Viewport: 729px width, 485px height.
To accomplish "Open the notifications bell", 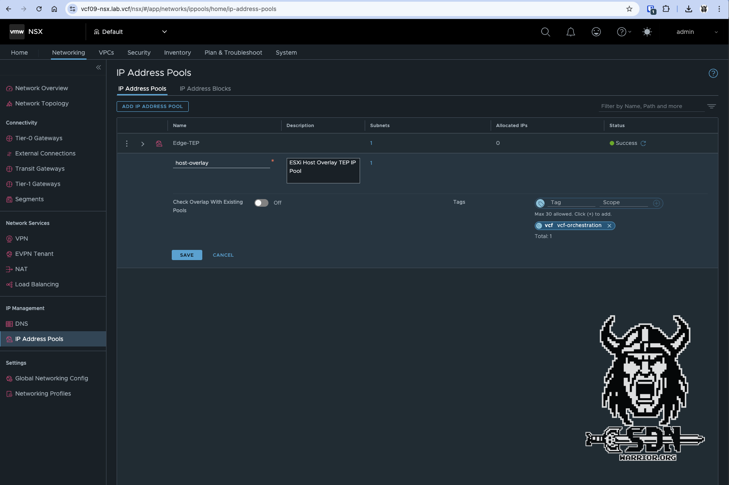I will [x=570, y=32].
